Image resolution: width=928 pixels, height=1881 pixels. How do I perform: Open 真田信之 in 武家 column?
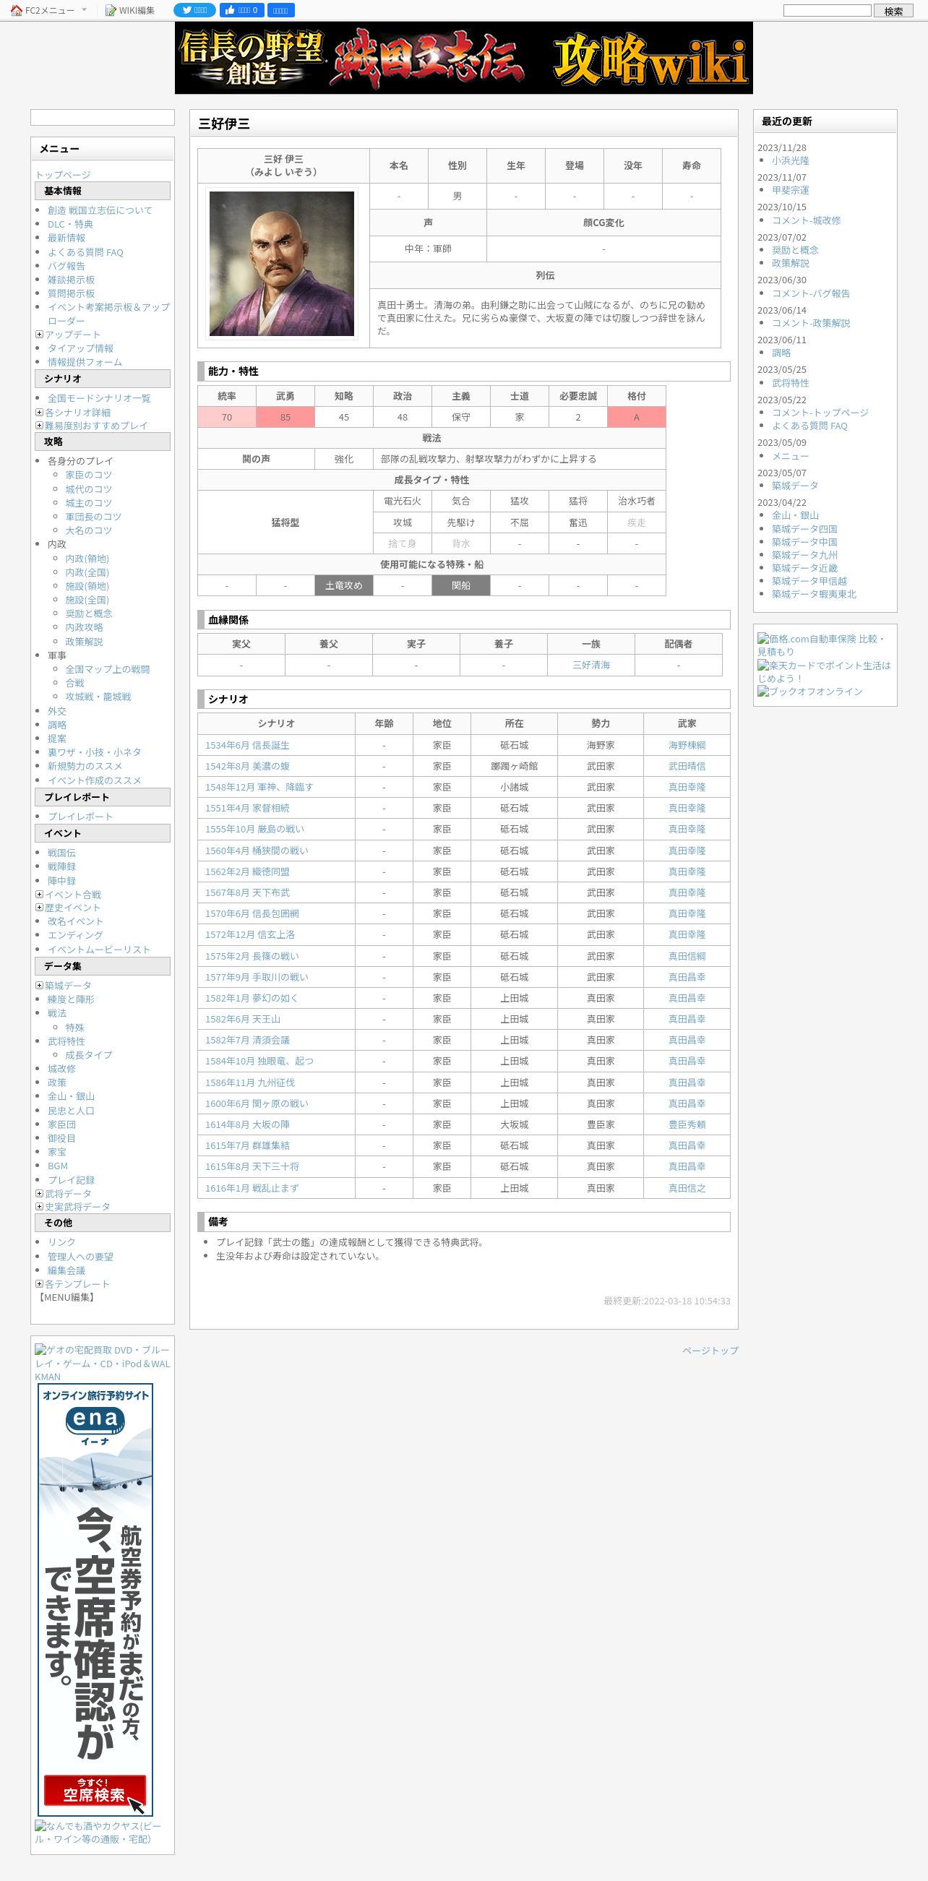[687, 1188]
